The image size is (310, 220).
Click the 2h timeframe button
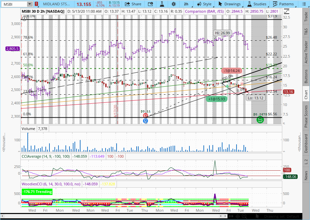click(186, 4)
